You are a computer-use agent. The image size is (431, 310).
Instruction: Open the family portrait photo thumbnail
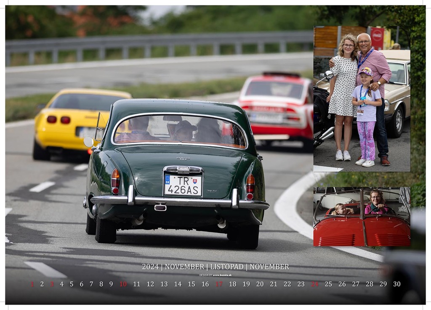coord(362,99)
